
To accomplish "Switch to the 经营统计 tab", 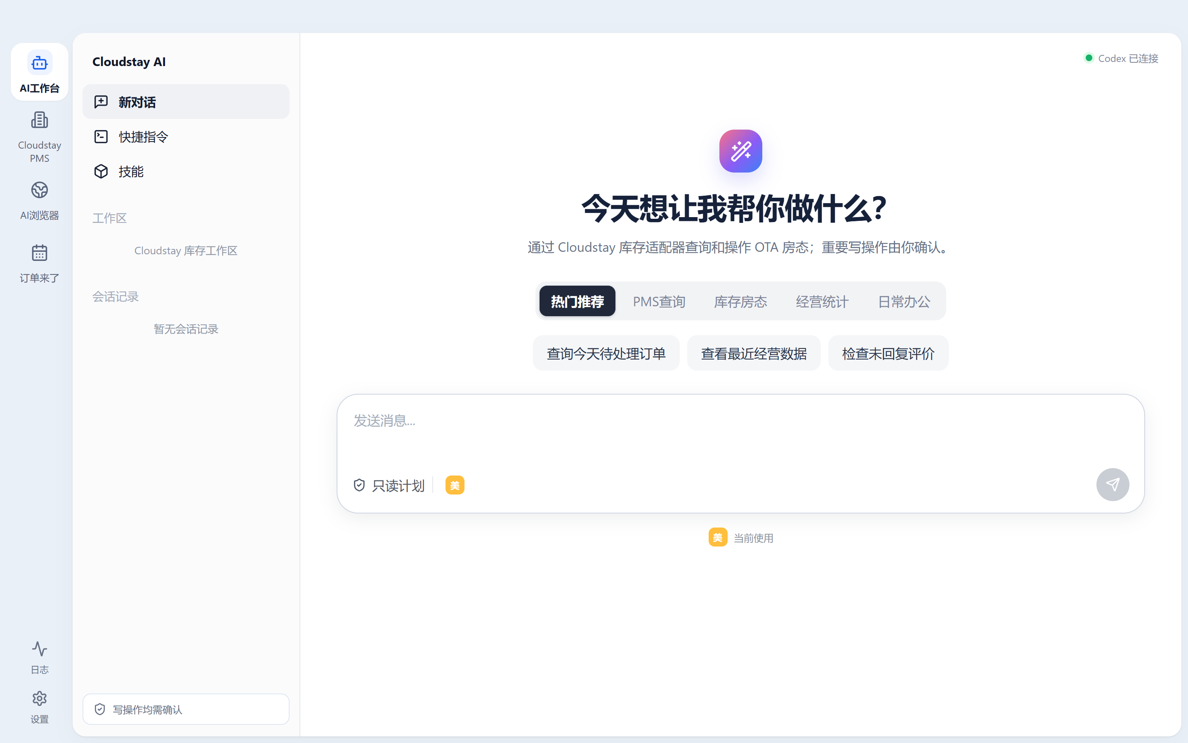I will pos(822,302).
